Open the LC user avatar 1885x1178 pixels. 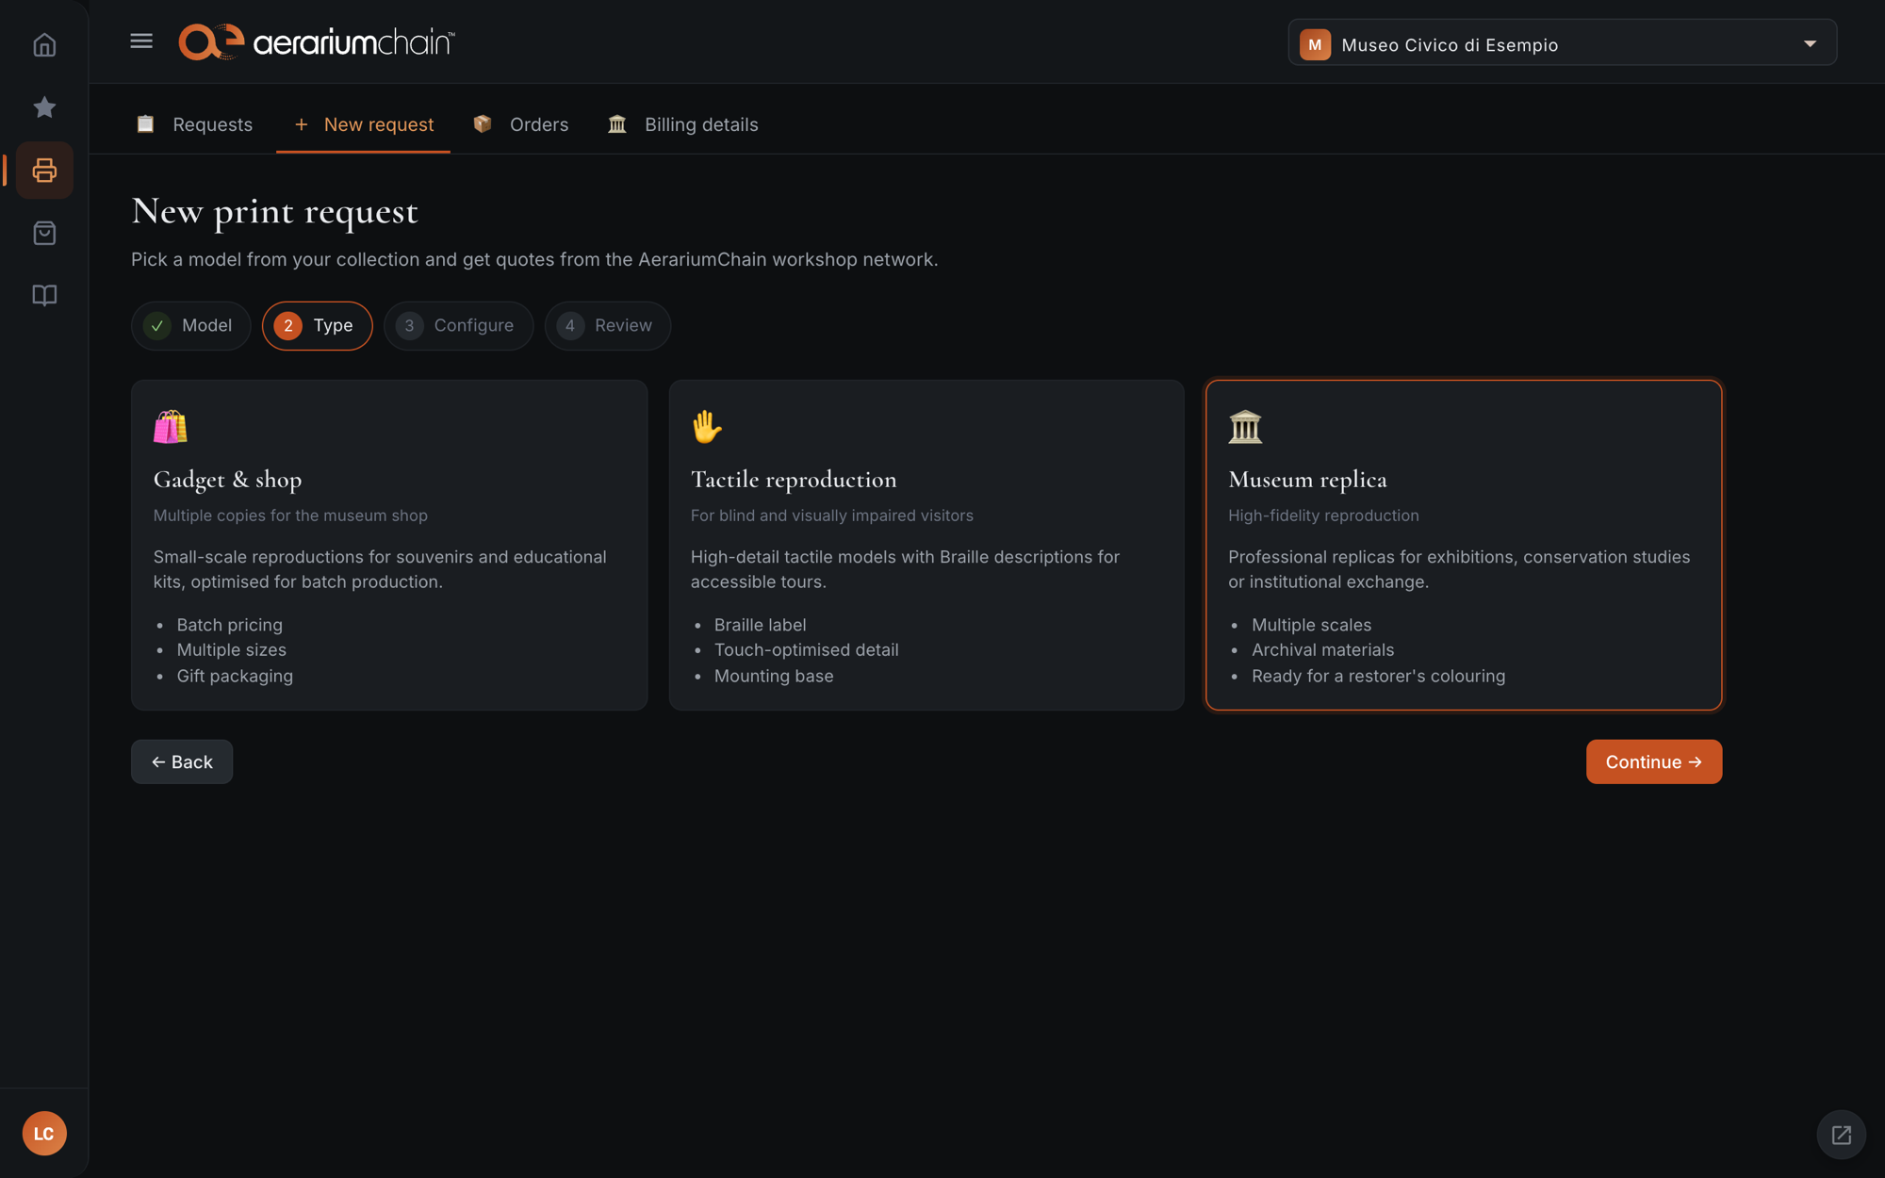44,1133
